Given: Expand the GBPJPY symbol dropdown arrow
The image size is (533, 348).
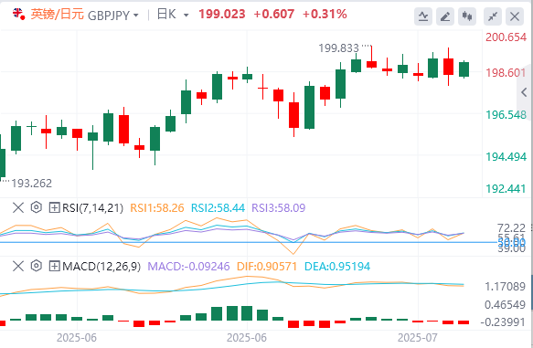Looking at the screenshot, I should pyautogui.click(x=136, y=16).
